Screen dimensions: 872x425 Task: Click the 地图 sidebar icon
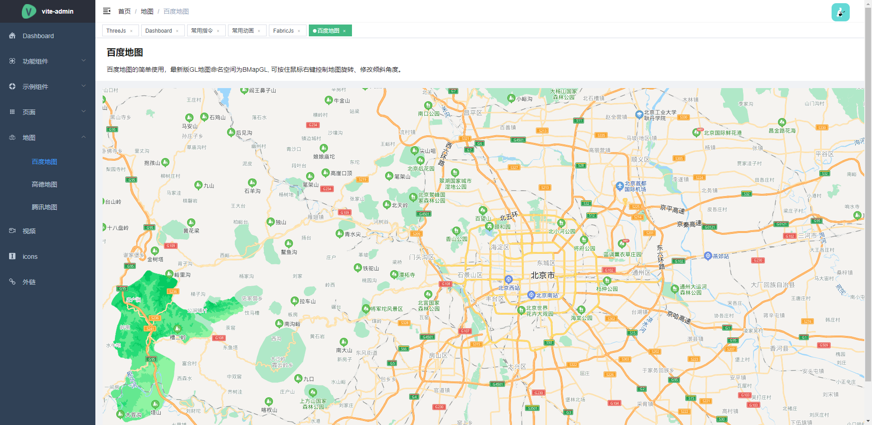[12, 137]
